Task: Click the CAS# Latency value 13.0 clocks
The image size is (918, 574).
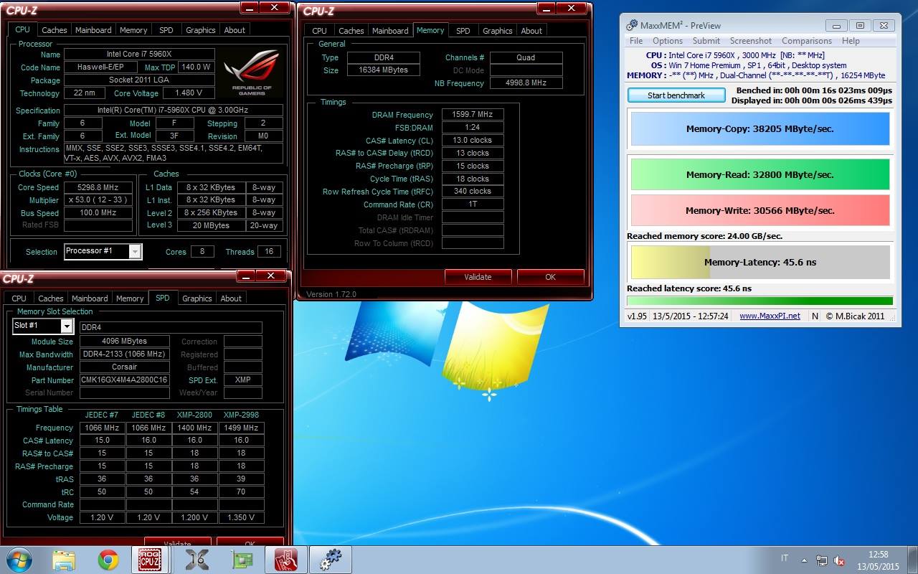Action: click(x=473, y=141)
